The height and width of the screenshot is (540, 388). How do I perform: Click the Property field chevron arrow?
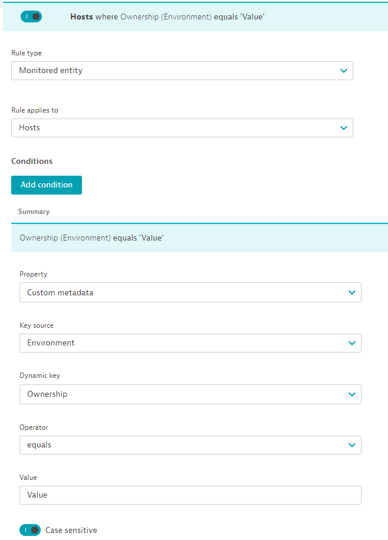352,292
